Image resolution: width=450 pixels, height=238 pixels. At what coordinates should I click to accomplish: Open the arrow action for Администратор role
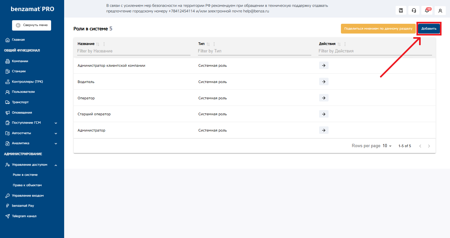tap(324, 130)
